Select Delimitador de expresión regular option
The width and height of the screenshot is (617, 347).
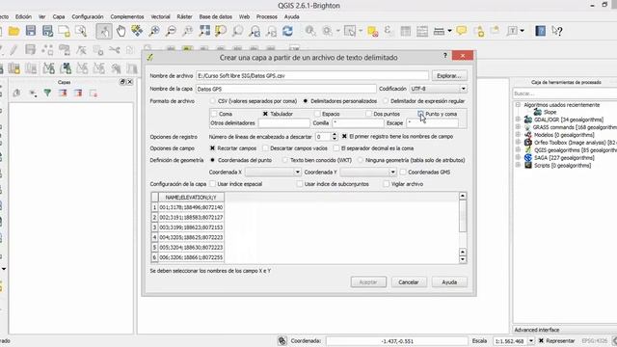click(386, 101)
